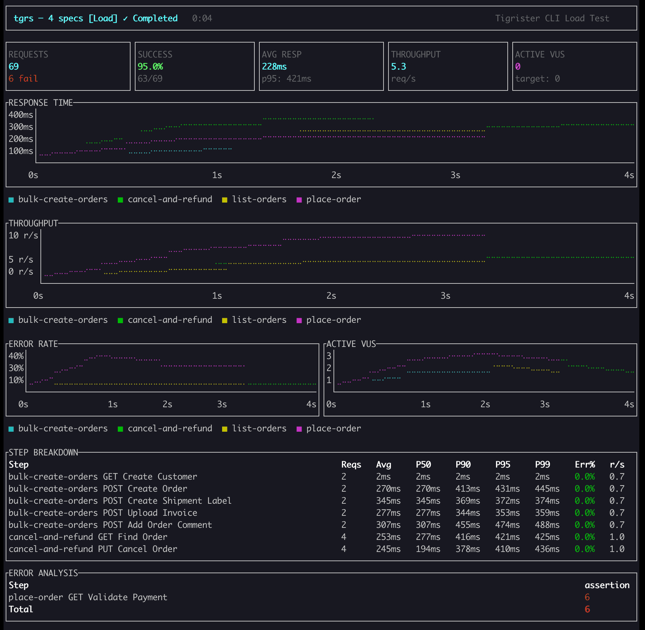Click the cyan bulk-create-orders swatch under Response Time

[x=11, y=200]
